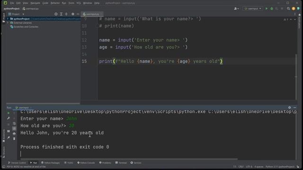
Task: Toggle the vertical Project side tab
Action: pyautogui.click(x=4, y=18)
